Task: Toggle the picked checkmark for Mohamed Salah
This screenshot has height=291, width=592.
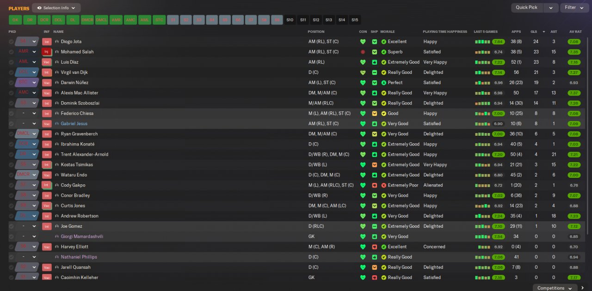Action: tap(11, 52)
